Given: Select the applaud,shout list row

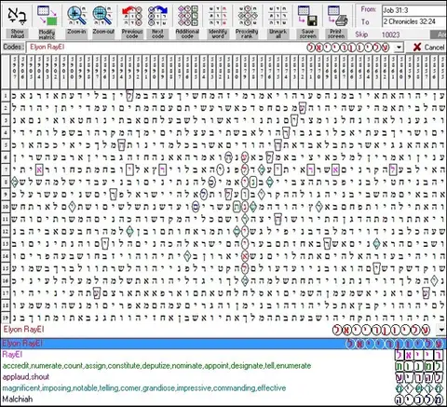Looking at the screenshot, I should (223, 377).
